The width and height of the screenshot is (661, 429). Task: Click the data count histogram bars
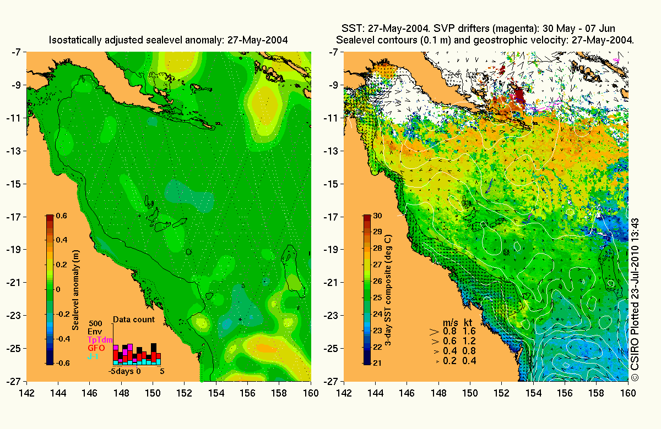(x=138, y=354)
